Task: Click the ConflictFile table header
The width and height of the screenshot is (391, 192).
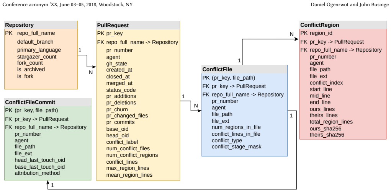Action: pyautogui.click(x=244, y=69)
